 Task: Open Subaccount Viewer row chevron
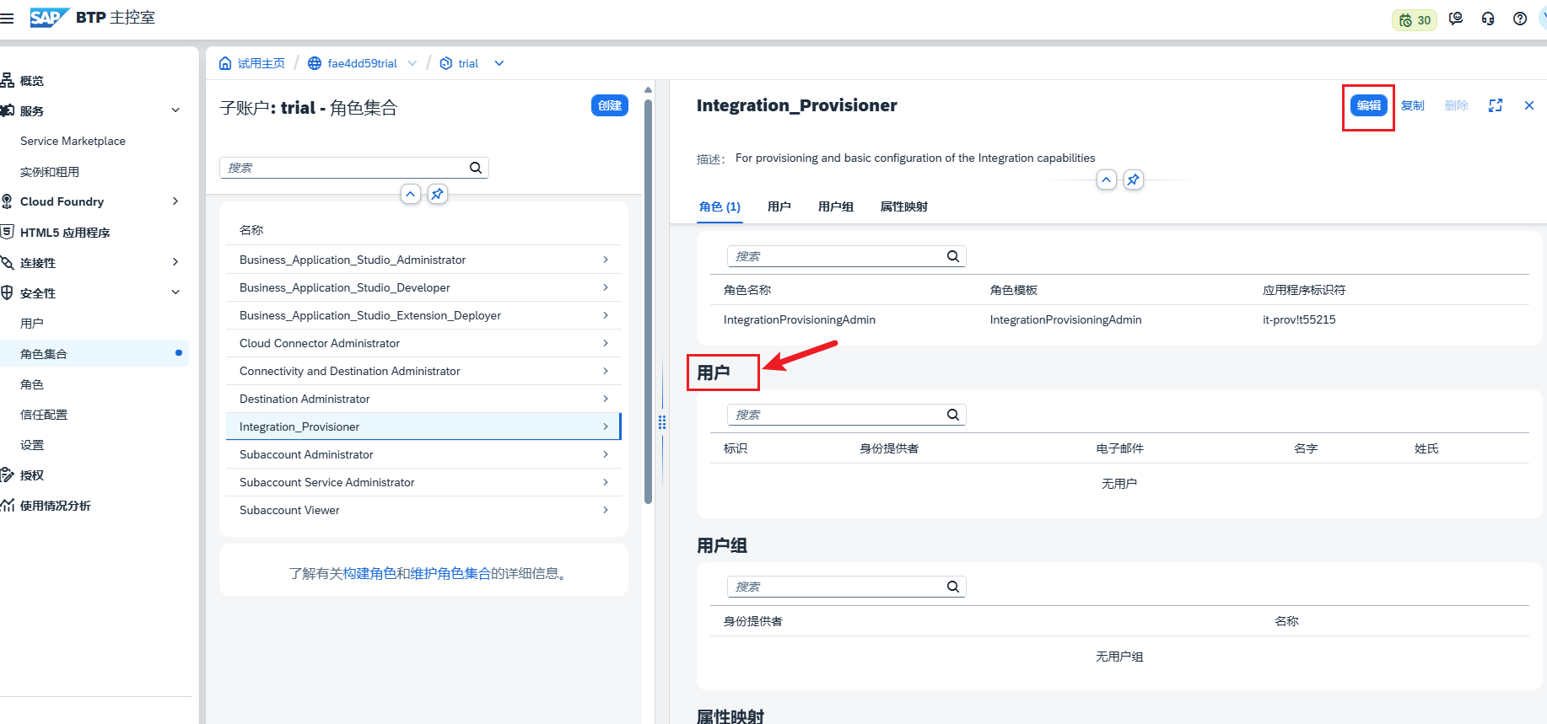click(x=606, y=510)
